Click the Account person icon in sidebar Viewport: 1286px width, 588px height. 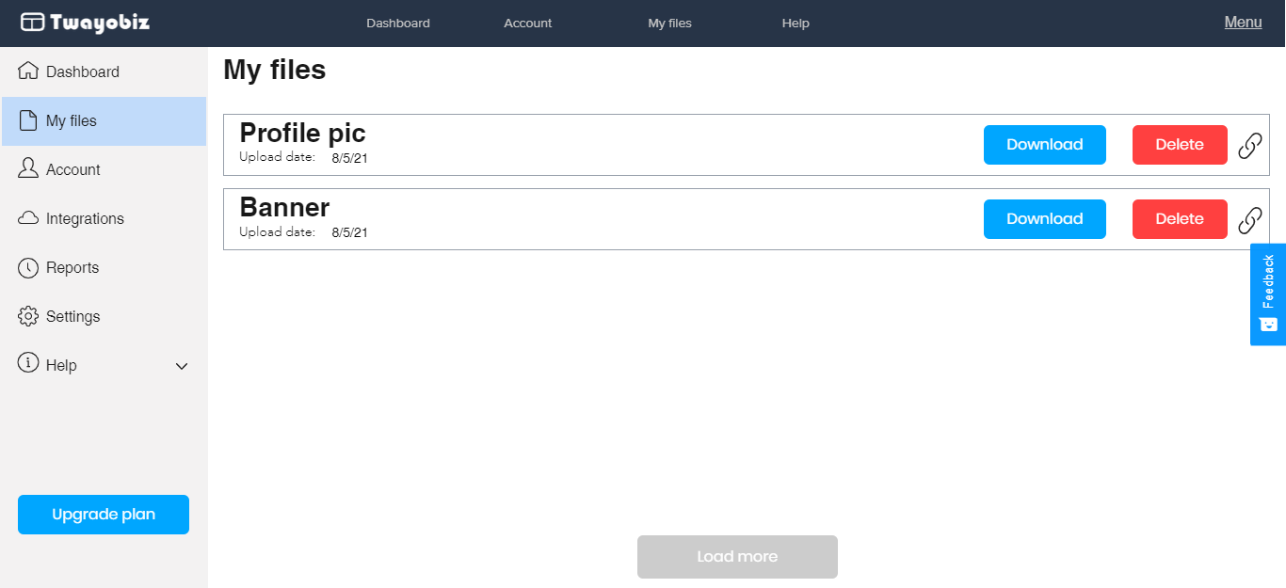28,169
